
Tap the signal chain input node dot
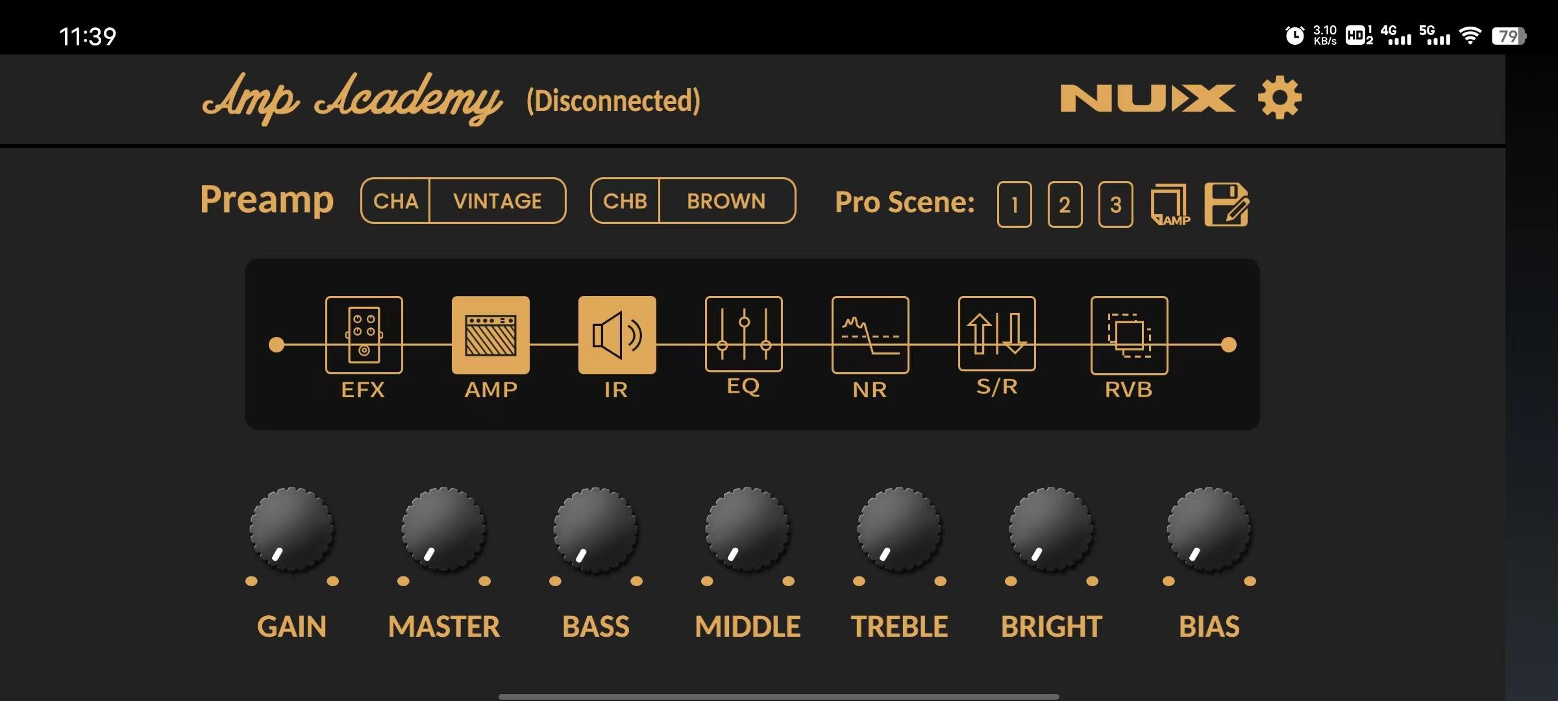pos(277,345)
